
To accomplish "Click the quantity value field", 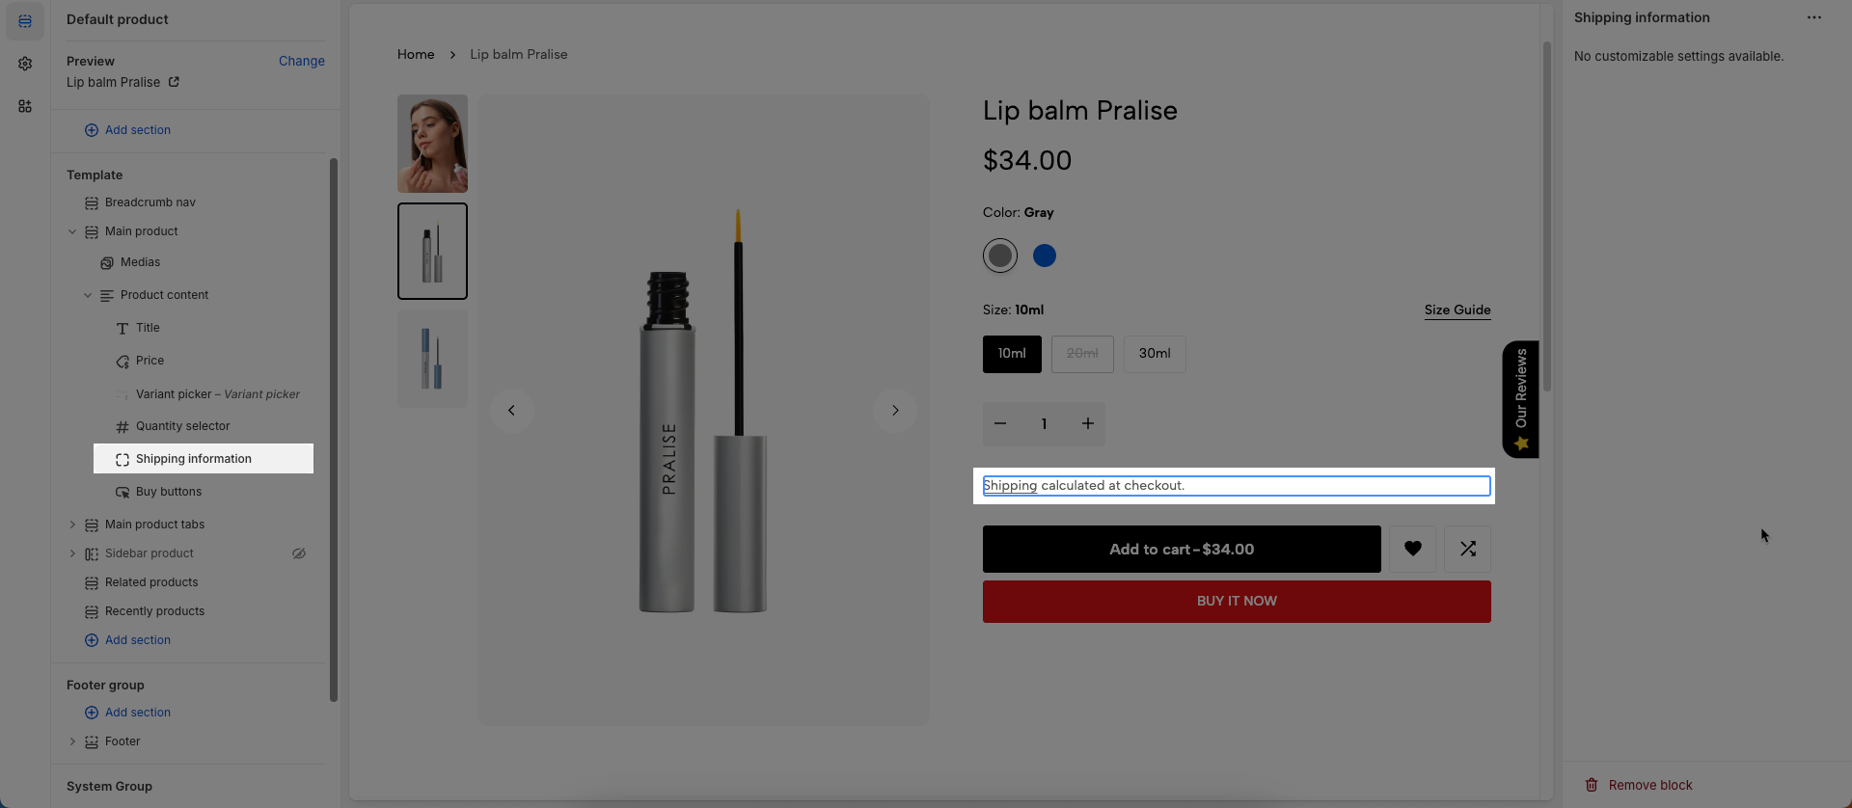I will pyautogui.click(x=1044, y=423).
